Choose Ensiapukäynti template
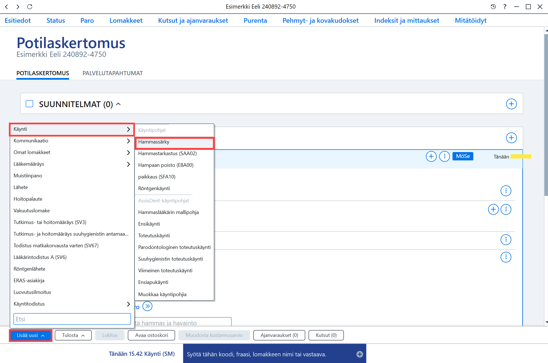 pyautogui.click(x=174, y=282)
